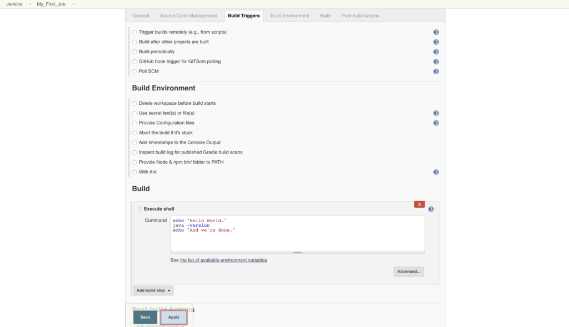569x327 pixels.
Task: Enable Build periodically checkbox
Action: 134,52
